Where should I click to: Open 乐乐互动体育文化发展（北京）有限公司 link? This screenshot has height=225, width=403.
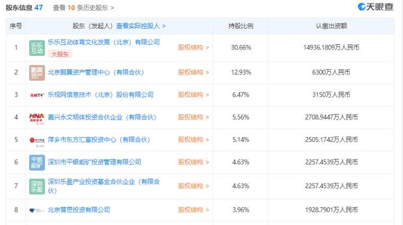pyautogui.click(x=104, y=42)
